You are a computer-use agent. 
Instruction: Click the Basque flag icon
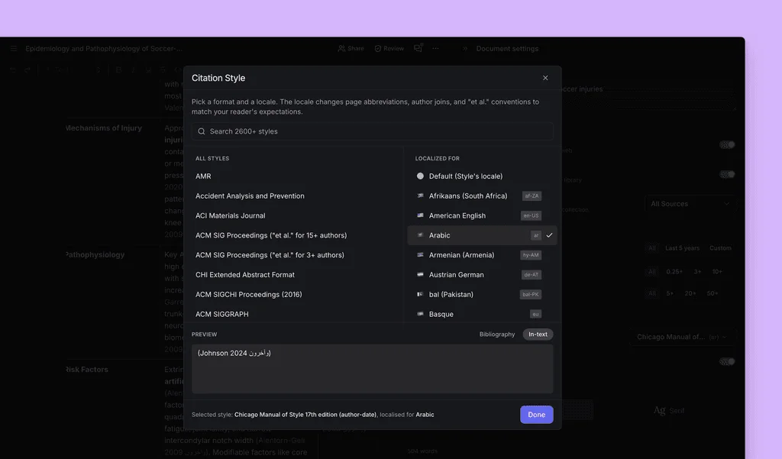pyautogui.click(x=420, y=314)
